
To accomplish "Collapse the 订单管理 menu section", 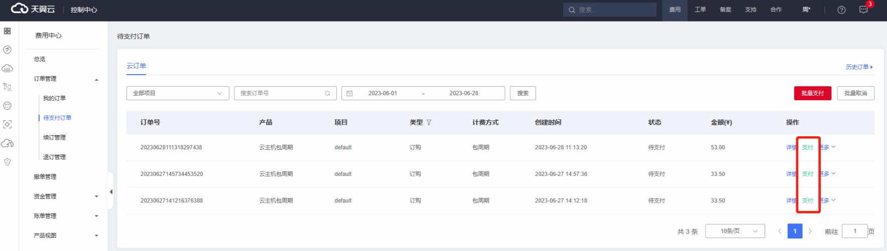I will (96, 79).
